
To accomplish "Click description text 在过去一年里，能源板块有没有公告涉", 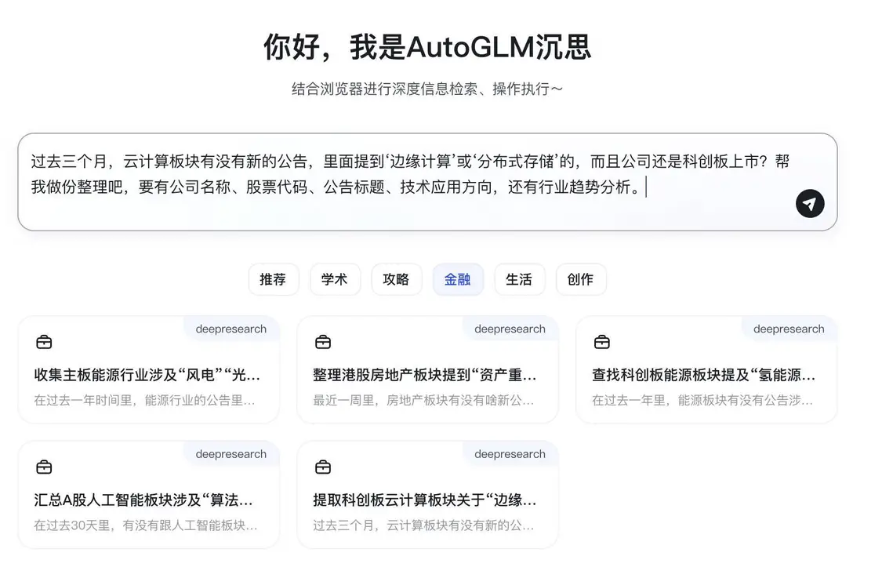I will pyautogui.click(x=702, y=401).
